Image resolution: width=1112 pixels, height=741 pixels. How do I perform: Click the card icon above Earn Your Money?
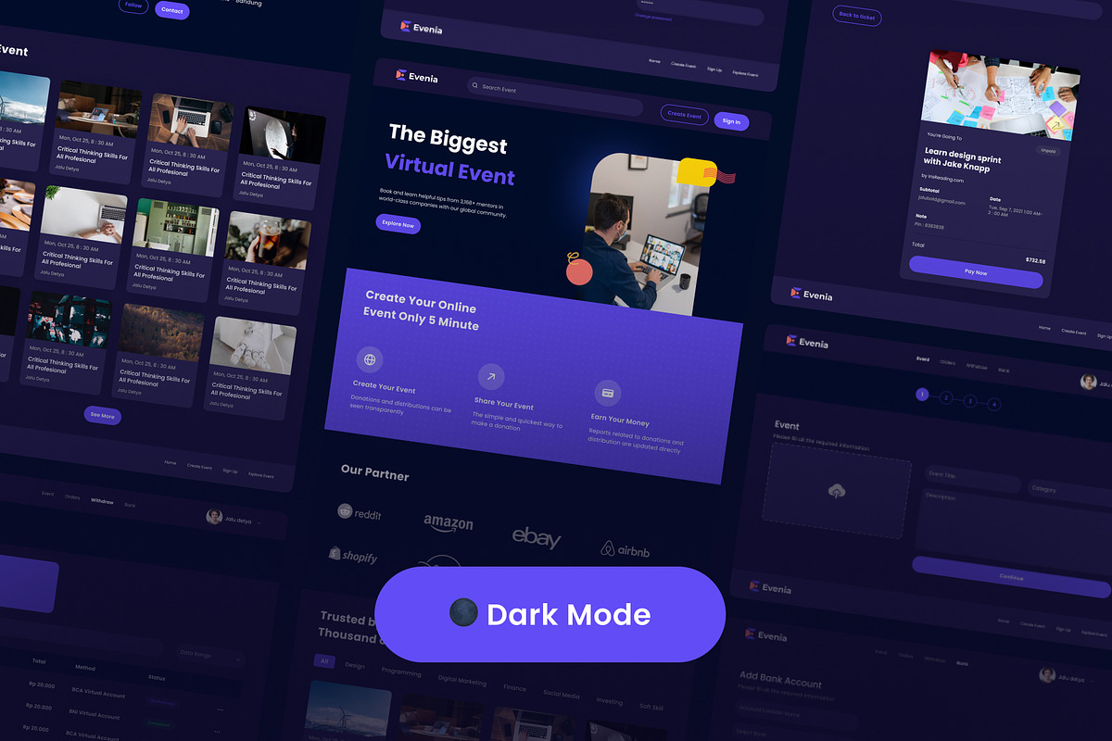[x=608, y=393]
